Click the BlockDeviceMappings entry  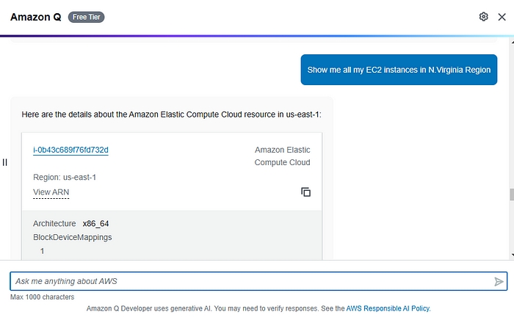(72, 237)
